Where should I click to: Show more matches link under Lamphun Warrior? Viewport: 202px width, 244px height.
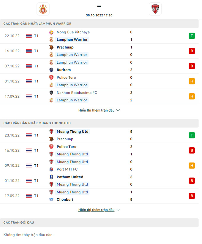click(x=96, y=110)
